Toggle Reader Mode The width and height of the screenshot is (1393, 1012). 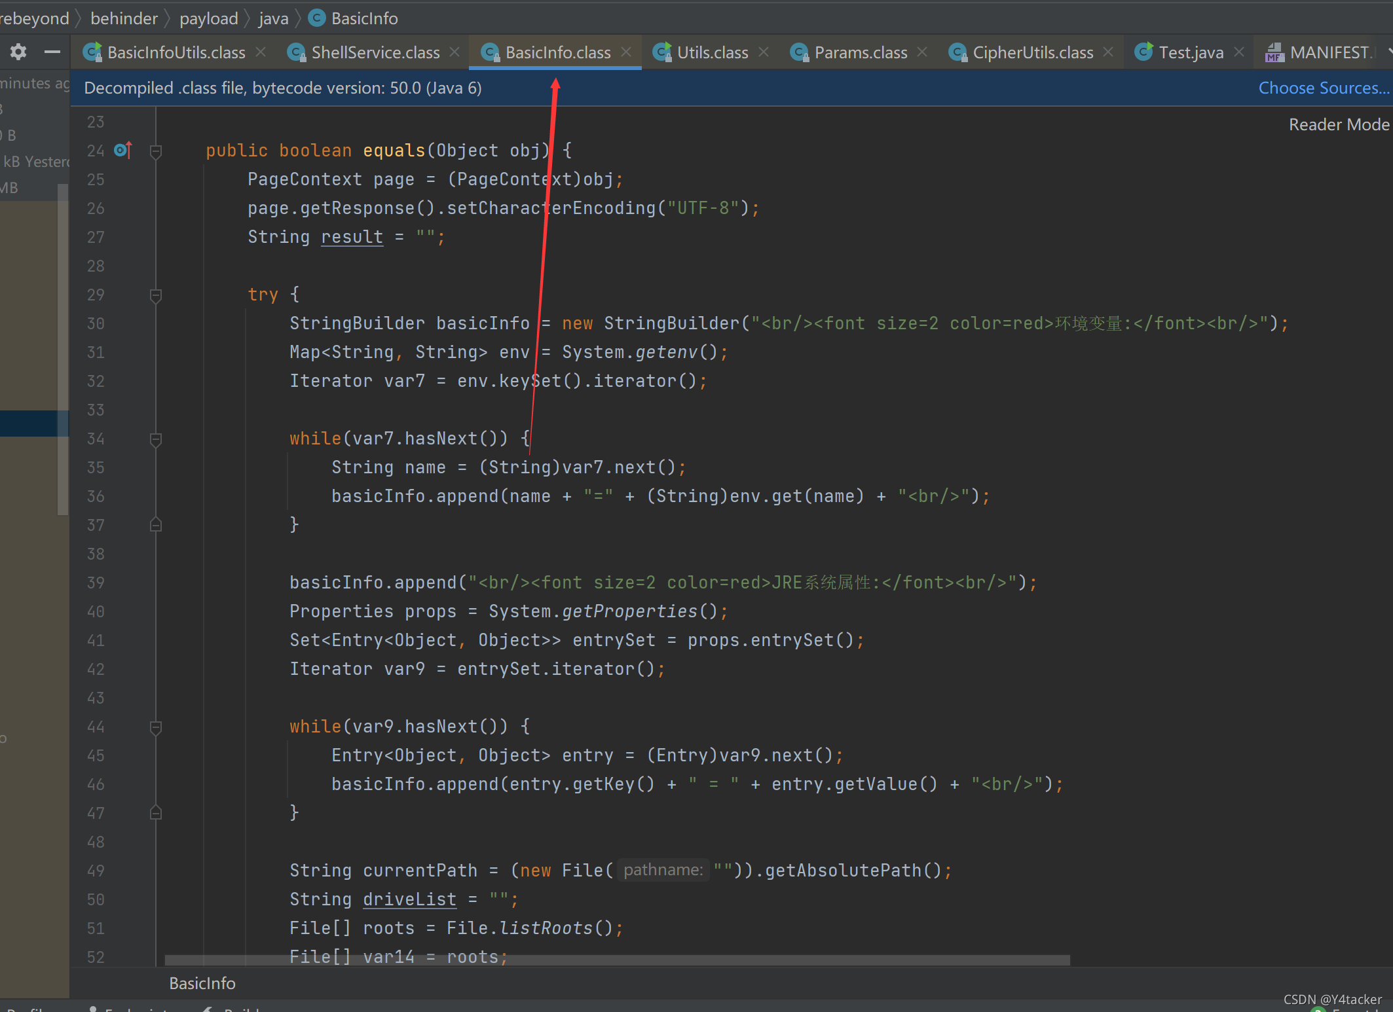coord(1338,124)
